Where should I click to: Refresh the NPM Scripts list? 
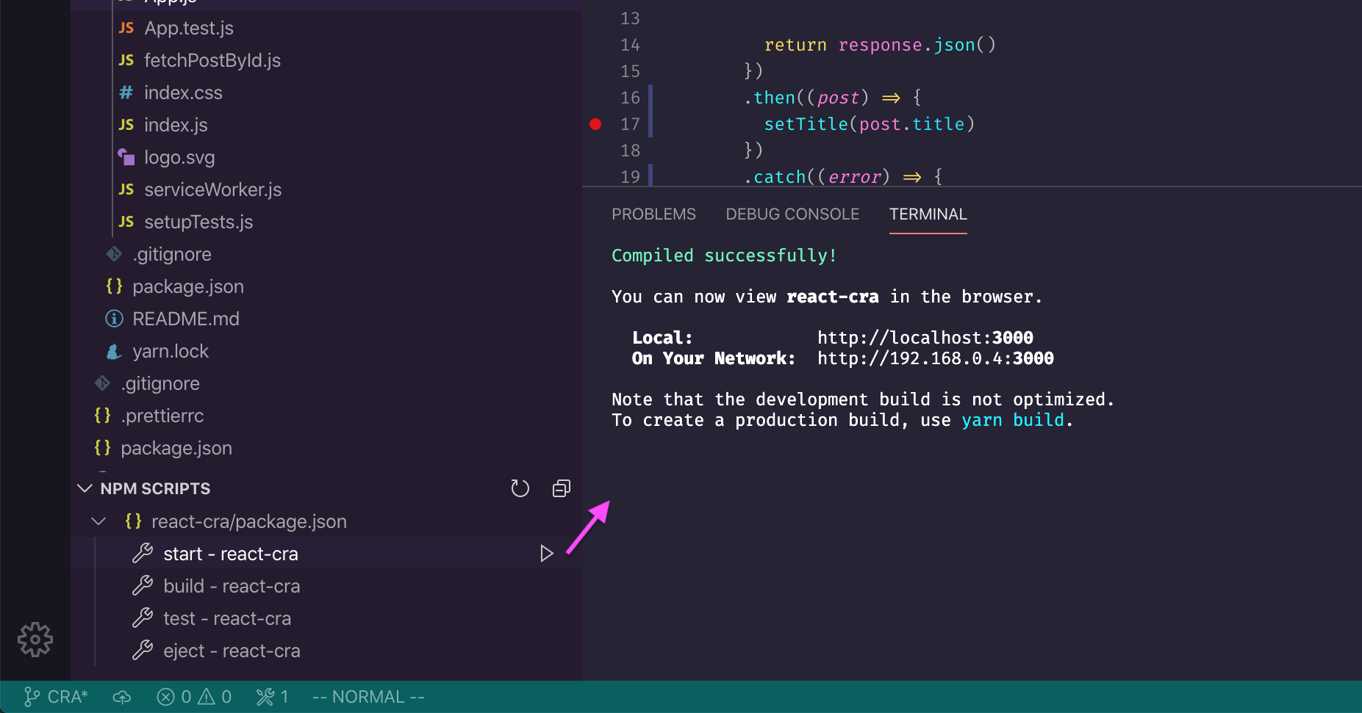[x=520, y=488]
